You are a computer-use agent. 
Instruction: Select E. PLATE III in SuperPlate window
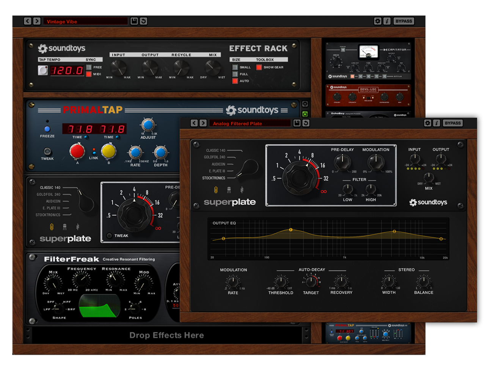pyautogui.click(x=217, y=171)
